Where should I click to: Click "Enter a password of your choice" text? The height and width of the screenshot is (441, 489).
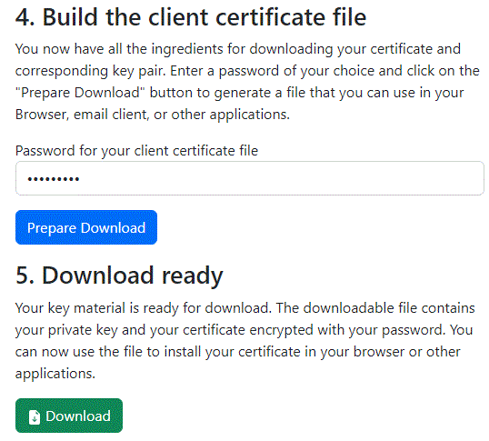click(273, 71)
